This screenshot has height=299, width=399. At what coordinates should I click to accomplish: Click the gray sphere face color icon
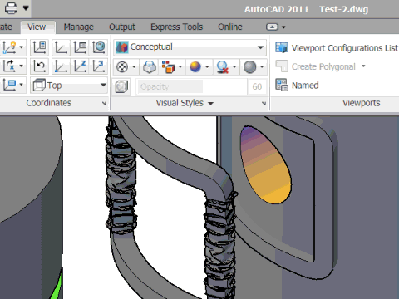(x=250, y=67)
